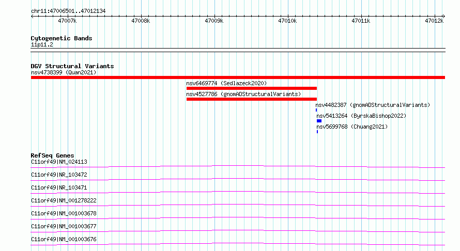Image resolution: width=460 pixels, height=251 pixels.
Task: Open transcript label C11orf49|NM_001003677
Action: (x=64, y=226)
